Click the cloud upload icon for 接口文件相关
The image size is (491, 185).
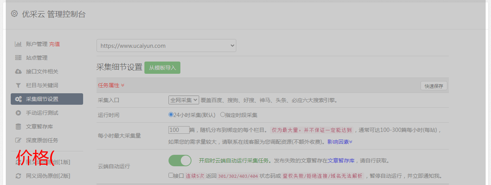click(18, 71)
